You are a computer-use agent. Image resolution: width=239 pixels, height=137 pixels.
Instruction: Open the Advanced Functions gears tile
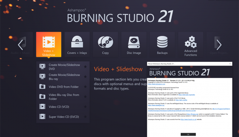pyautogui.click(x=191, y=44)
